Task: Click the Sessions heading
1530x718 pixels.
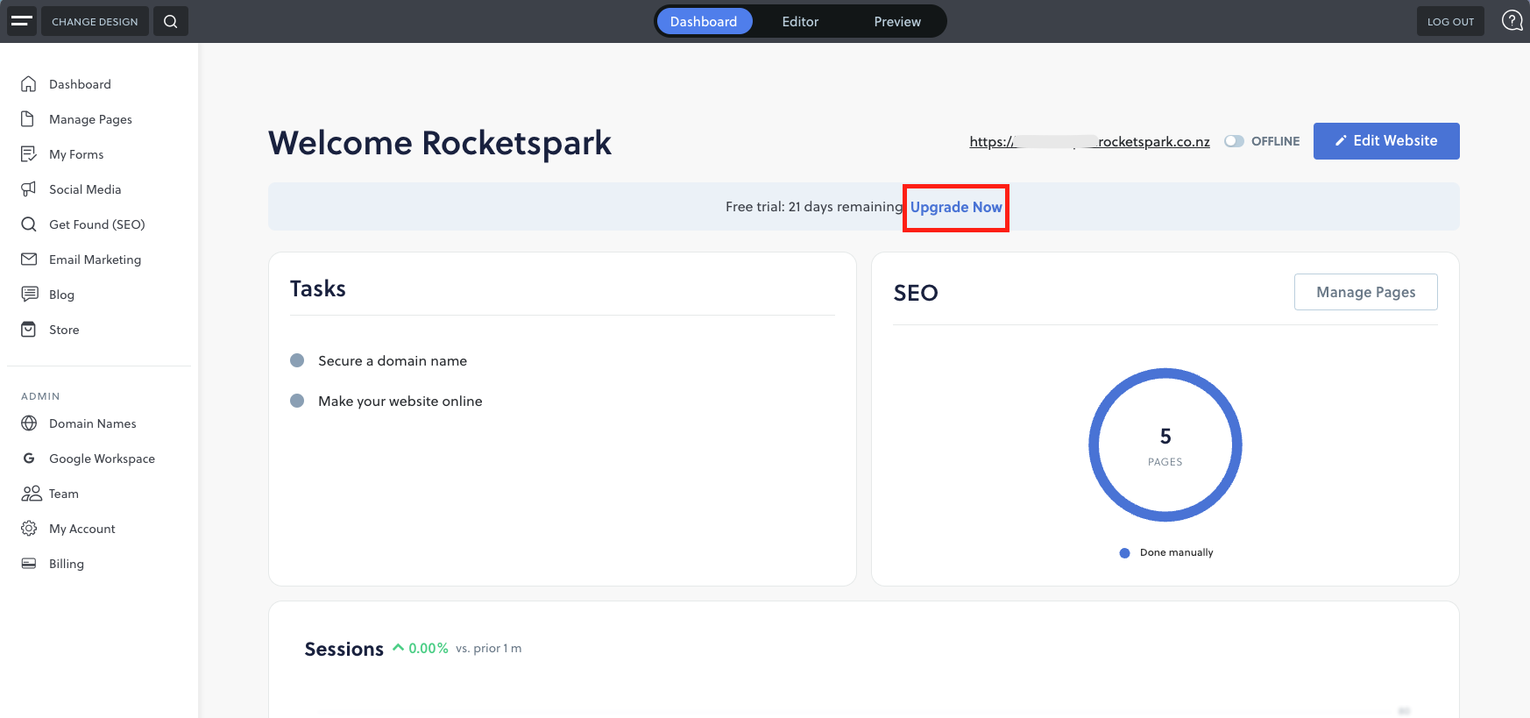Action: (x=344, y=649)
